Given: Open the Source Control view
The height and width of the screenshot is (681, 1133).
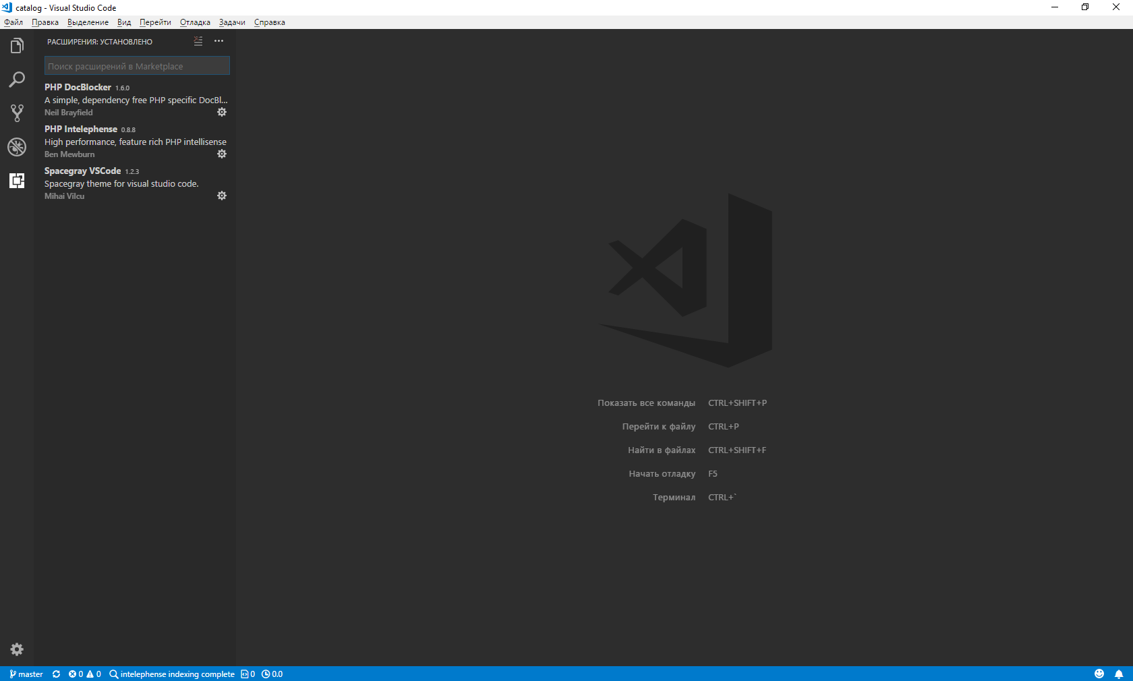Looking at the screenshot, I should click(17, 113).
